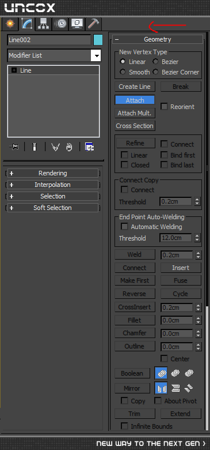
Task: Open the Display panel tab
Action: point(77,24)
